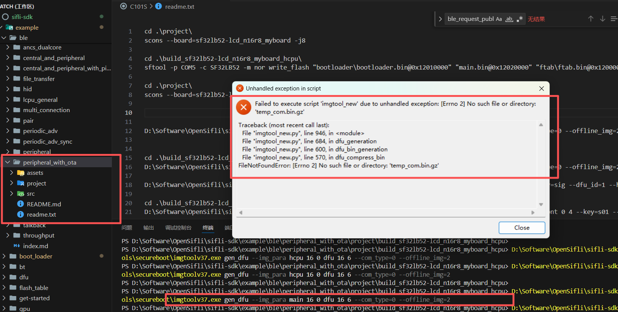Switch to the 问题 (Problems) tab
The height and width of the screenshot is (312, 618).
tap(127, 228)
